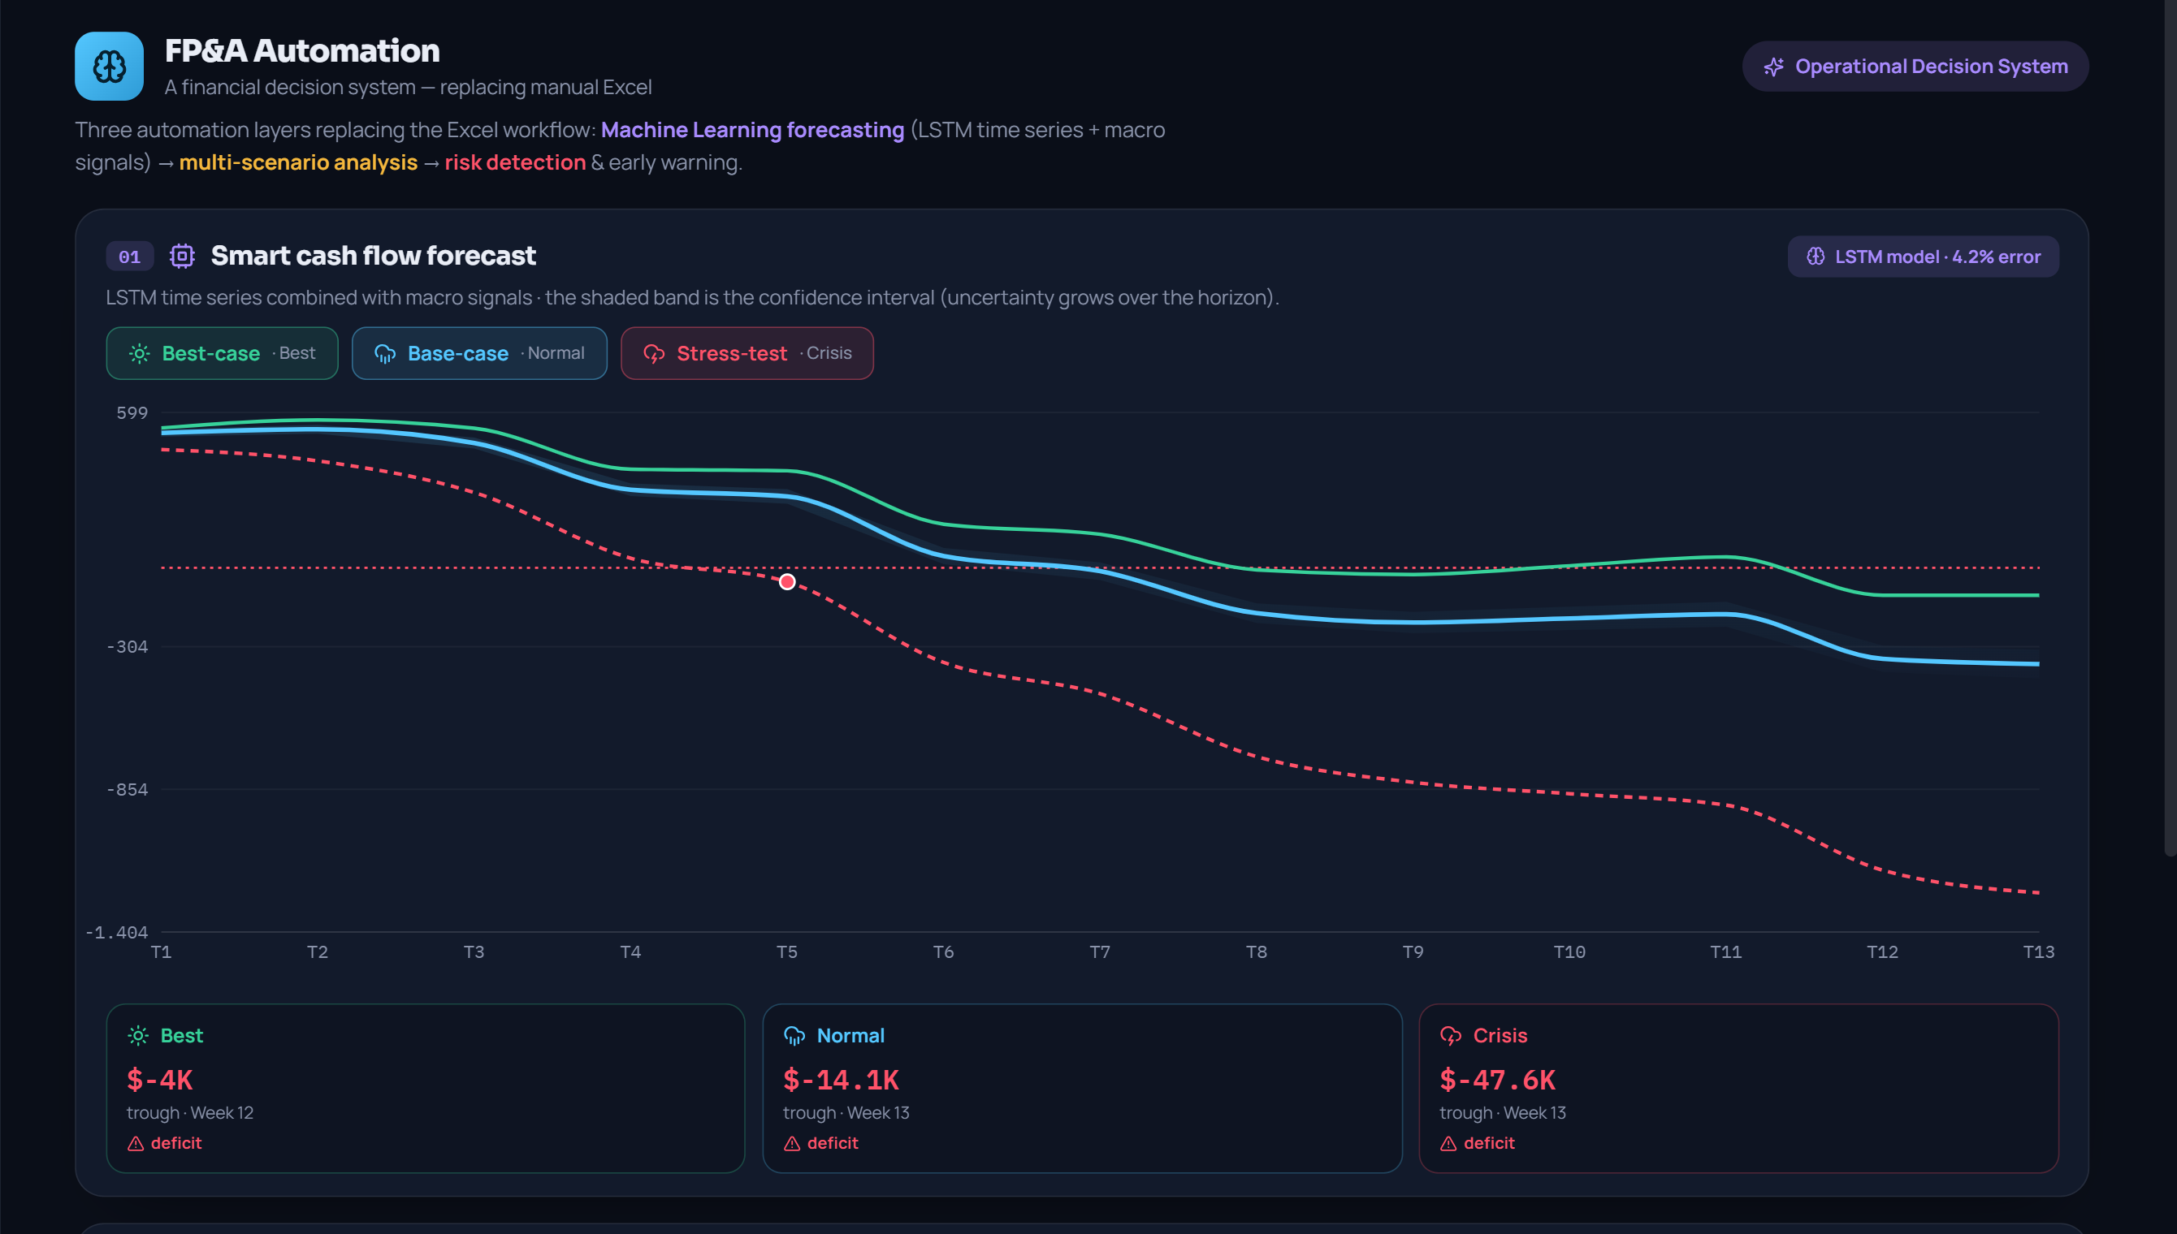Click the $-4K value in Best card
Viewport: 2177px width, 1234px height.
pos(159,1080)
